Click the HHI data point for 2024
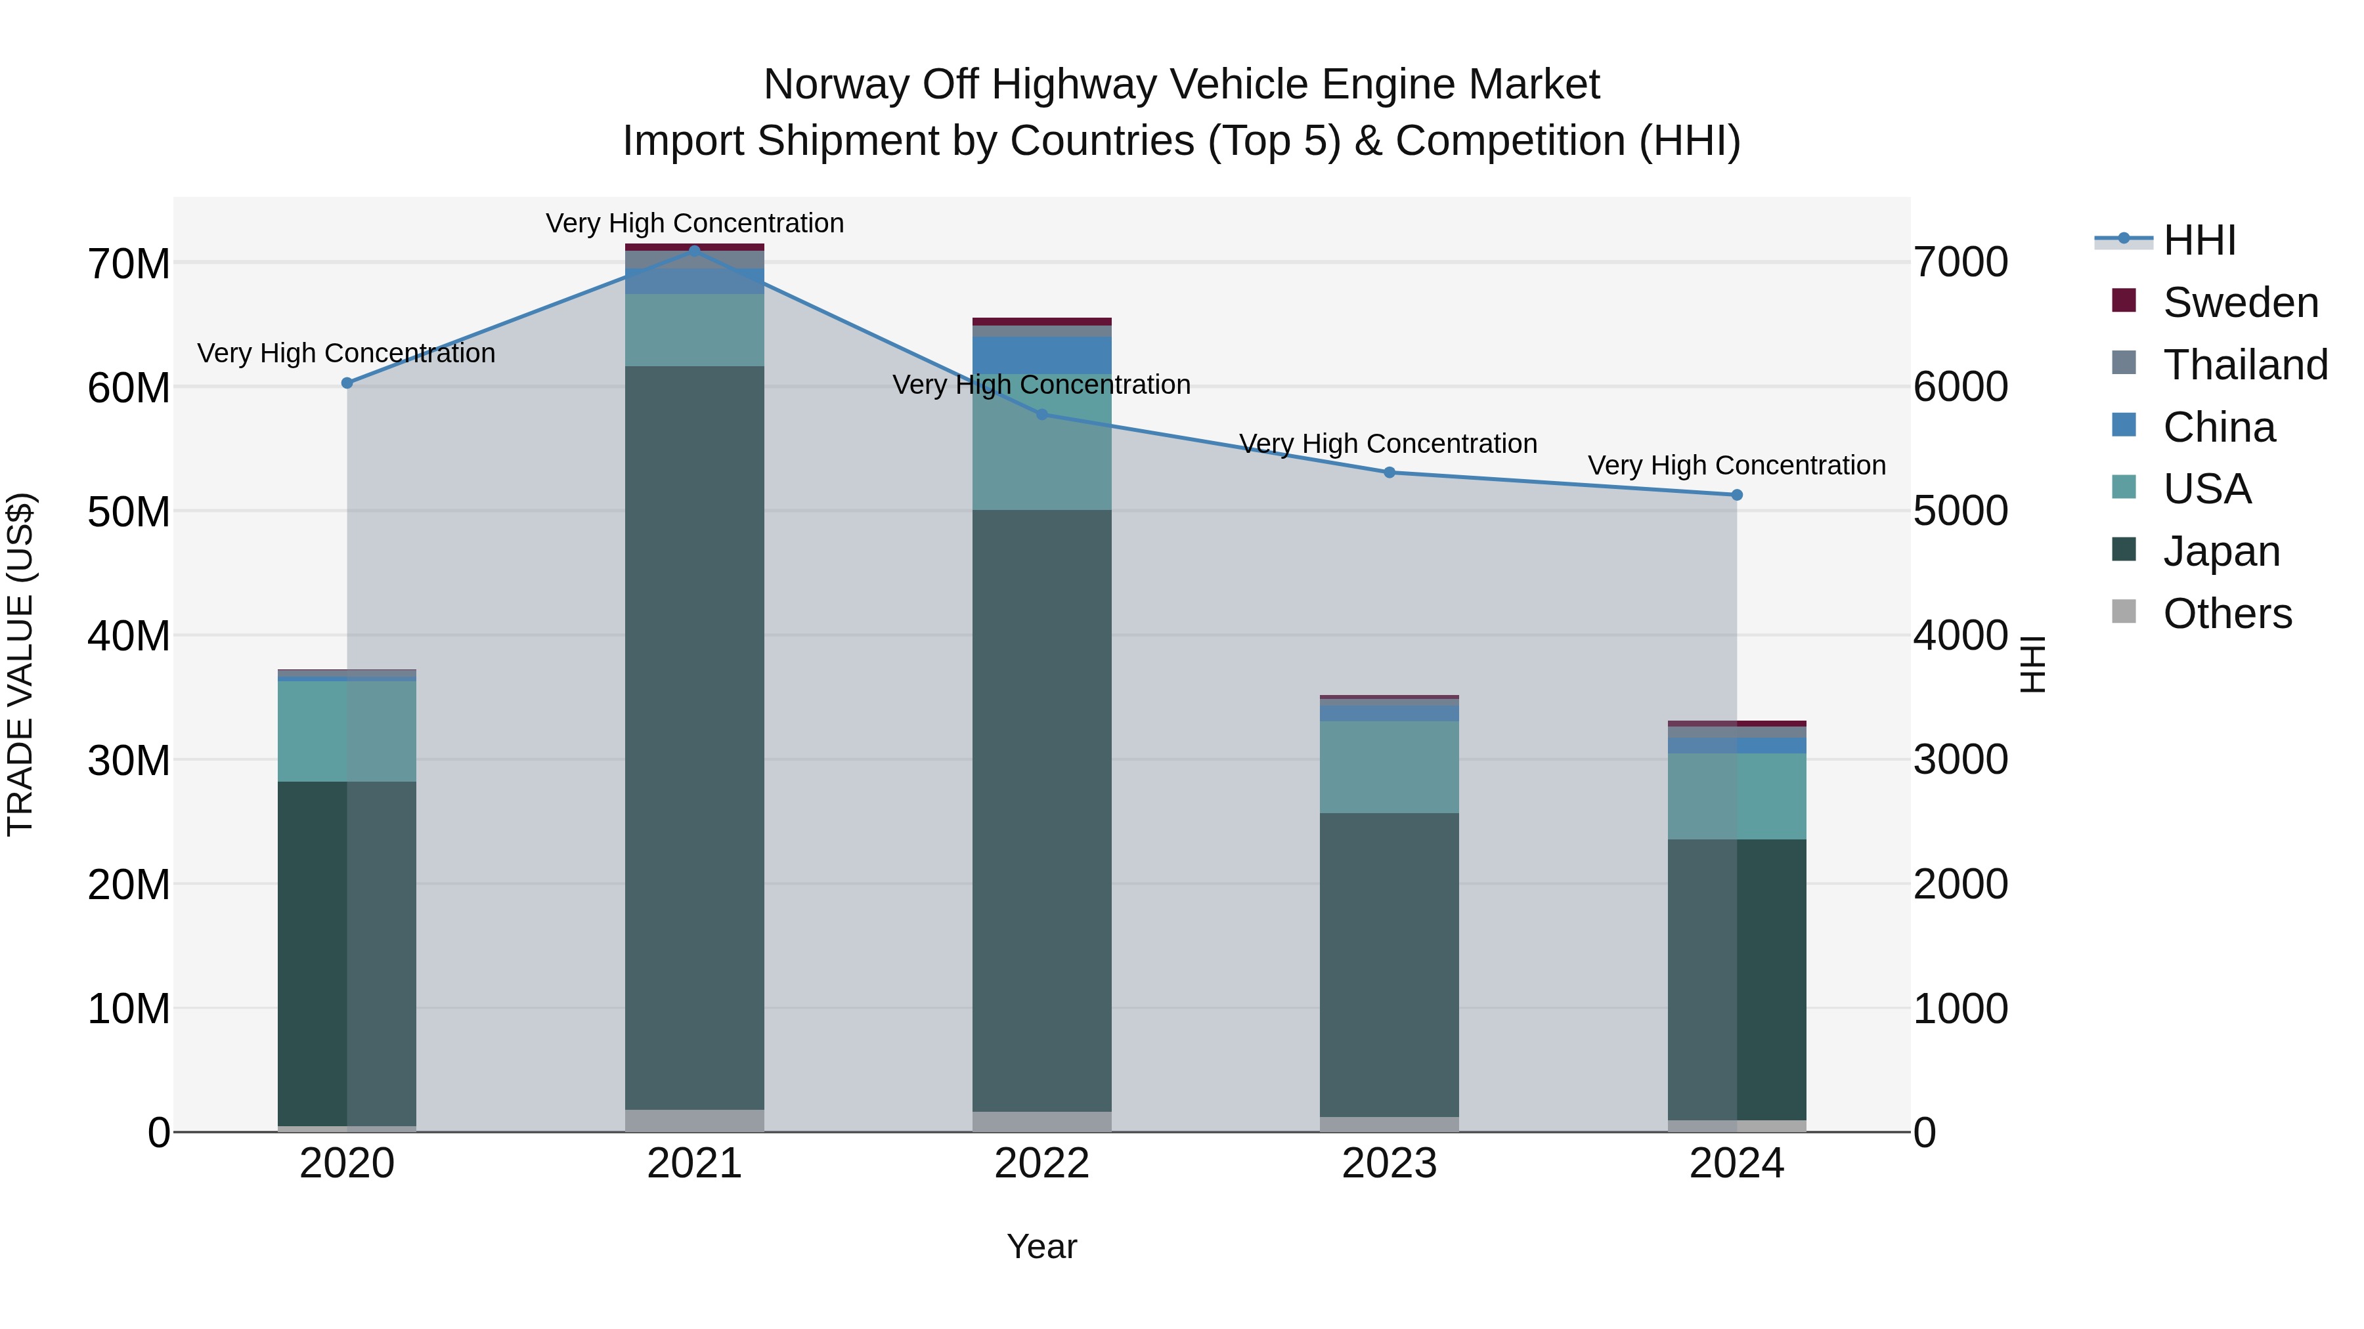 pyautogui.click(x=1736, y=496)
